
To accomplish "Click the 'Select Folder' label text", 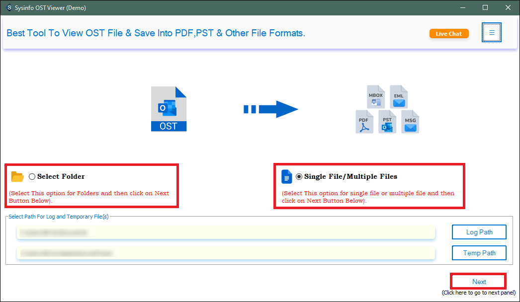I will point(61,177).
